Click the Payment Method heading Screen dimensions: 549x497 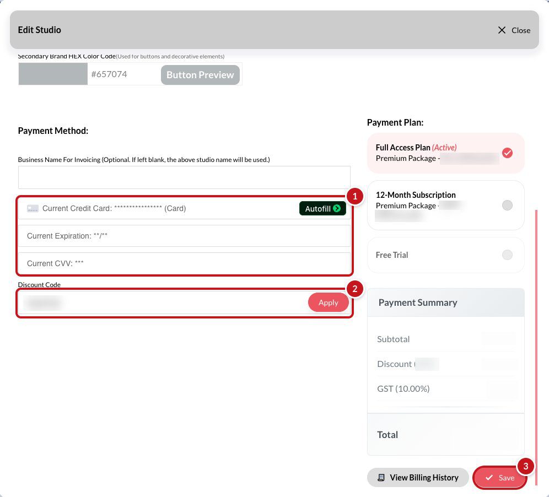tap(53, 131)
